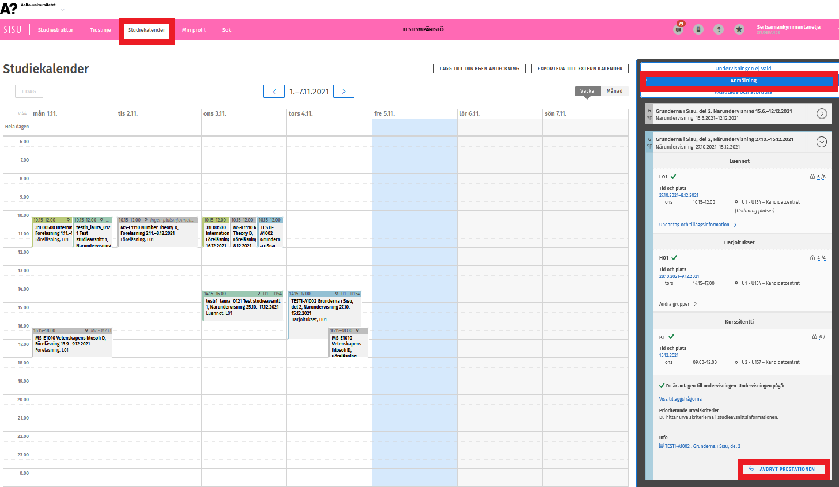This screenshot has height=487, width=839.
Task: Open the Min profil tab
Action: point(194,30)
